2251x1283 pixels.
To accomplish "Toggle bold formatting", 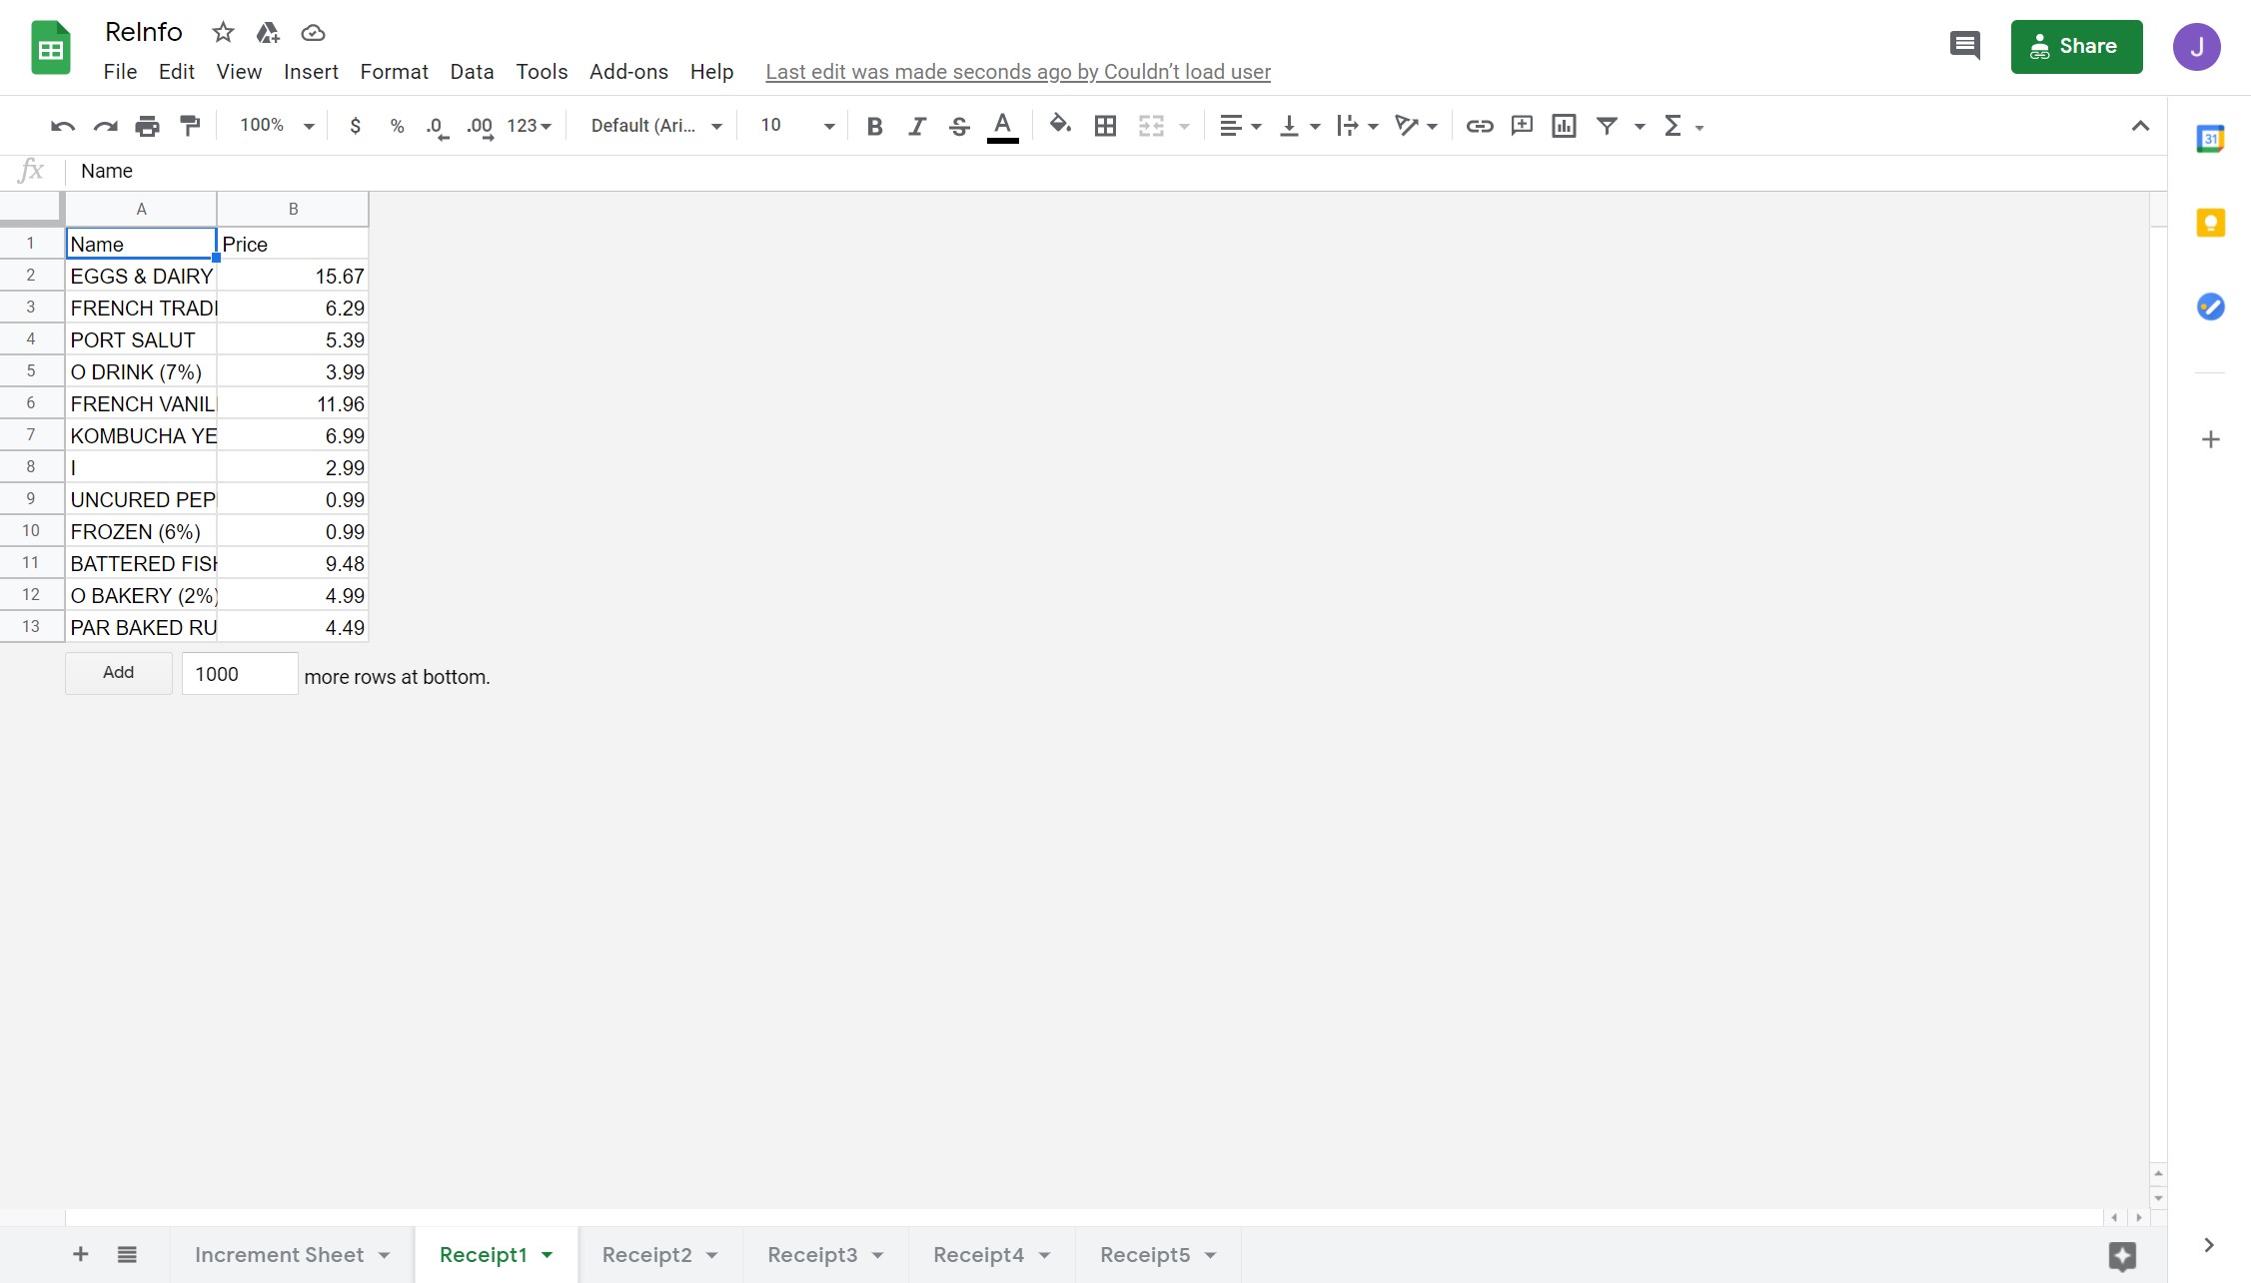I will (874, 126).
